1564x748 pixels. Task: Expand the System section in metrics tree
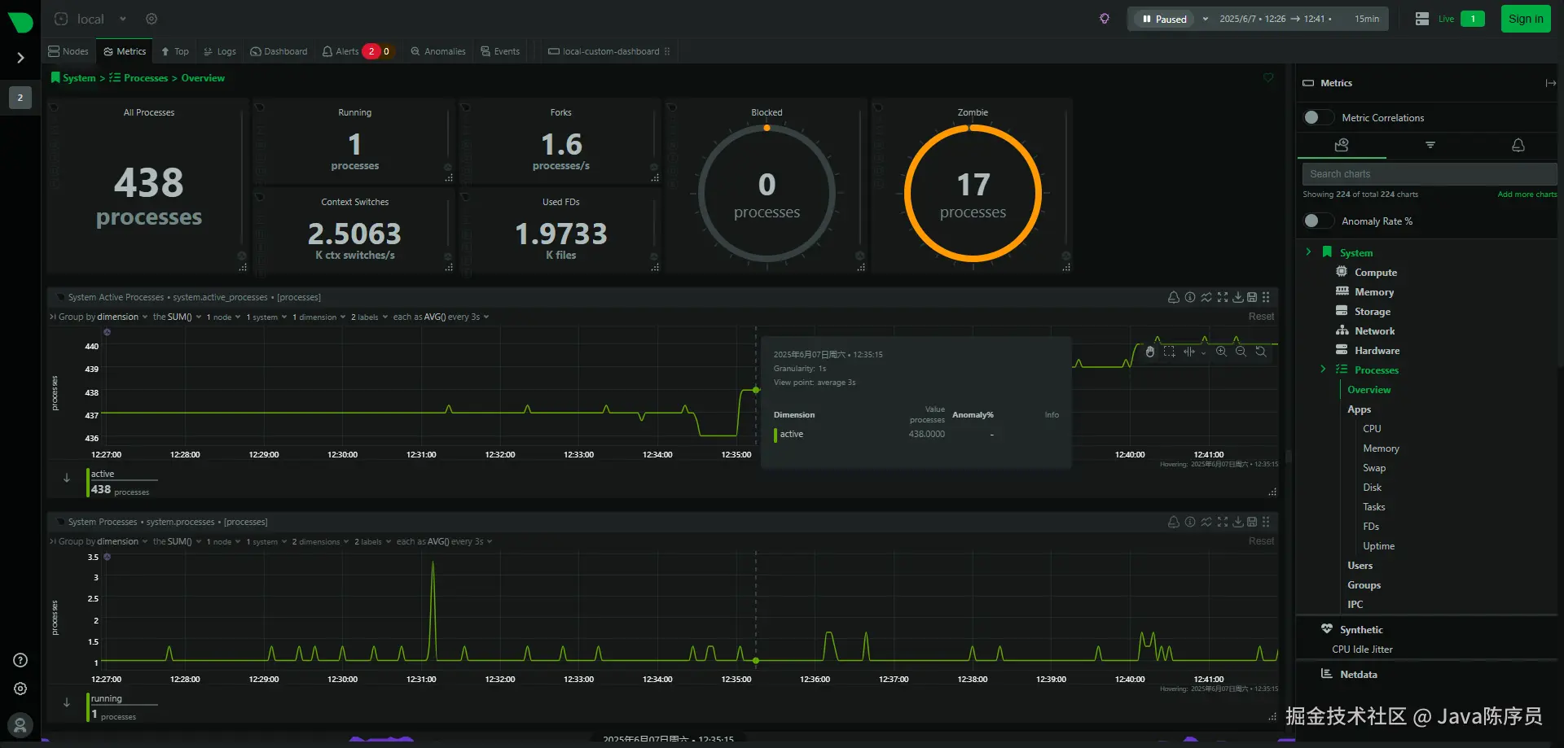coord(1308,252)
